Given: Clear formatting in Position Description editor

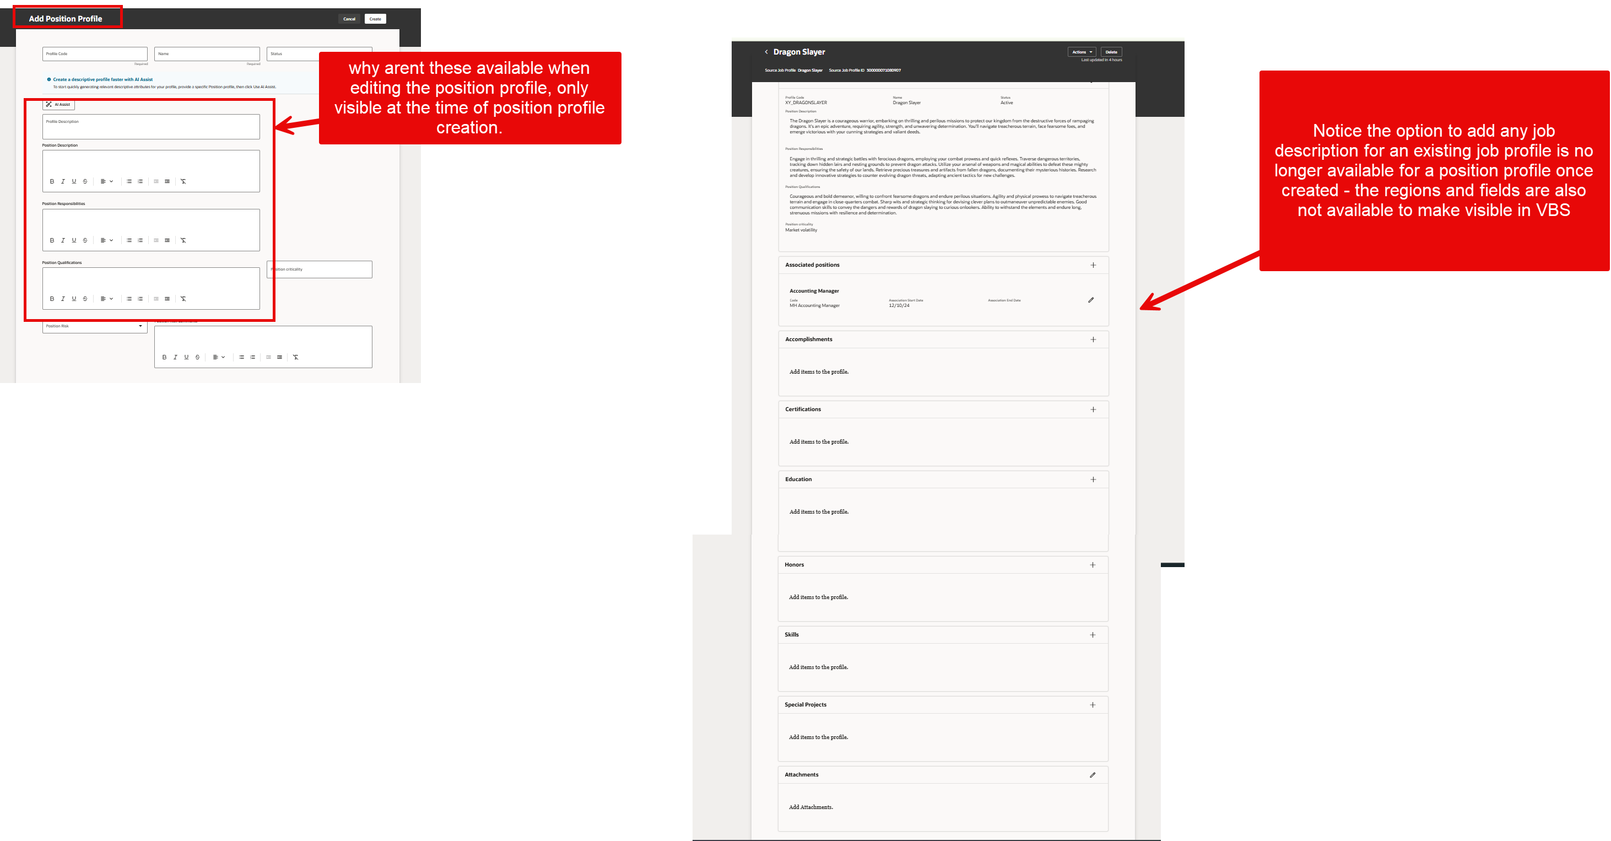Looking at the screenshot, I should (x=183, y=181).
